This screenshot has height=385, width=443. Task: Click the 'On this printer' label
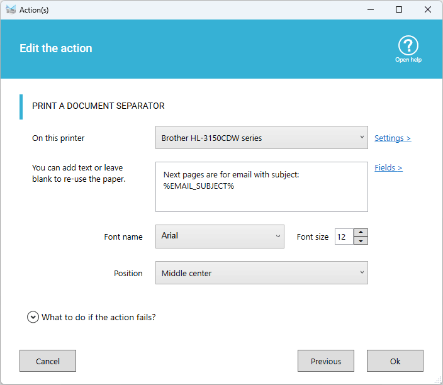tap(58, 138)
